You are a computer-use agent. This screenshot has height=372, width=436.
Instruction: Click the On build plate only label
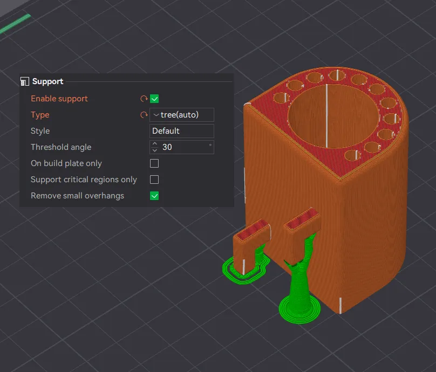pos(66,163)
